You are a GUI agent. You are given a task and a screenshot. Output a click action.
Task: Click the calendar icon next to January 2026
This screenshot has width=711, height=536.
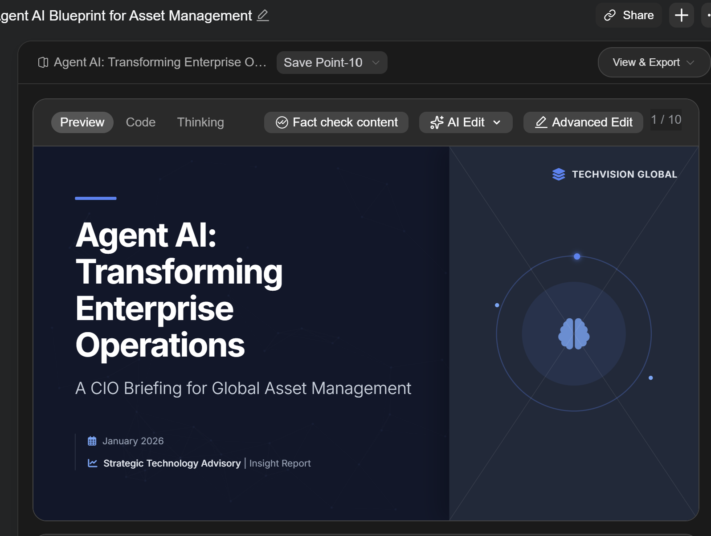tap(92, 441)
